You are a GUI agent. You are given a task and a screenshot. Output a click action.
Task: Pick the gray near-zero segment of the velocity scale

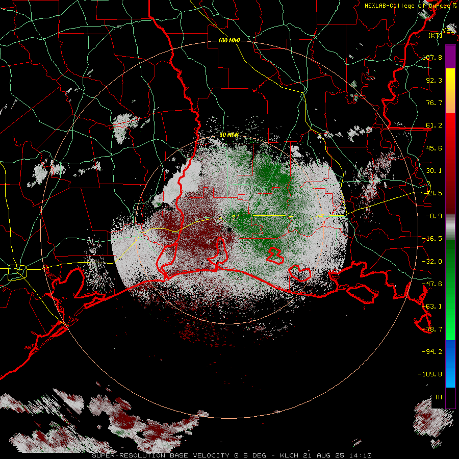point(450,227)
